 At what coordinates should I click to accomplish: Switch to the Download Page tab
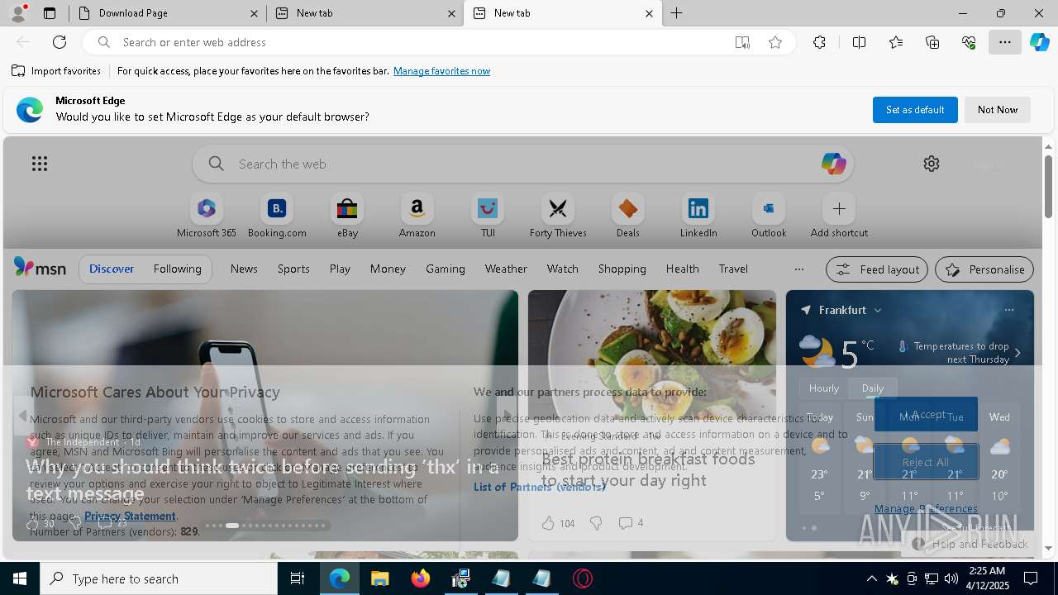[168, 13]
